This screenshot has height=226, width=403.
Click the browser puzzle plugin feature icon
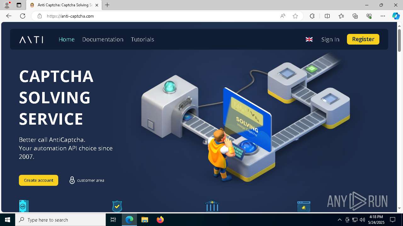(304, 207)
